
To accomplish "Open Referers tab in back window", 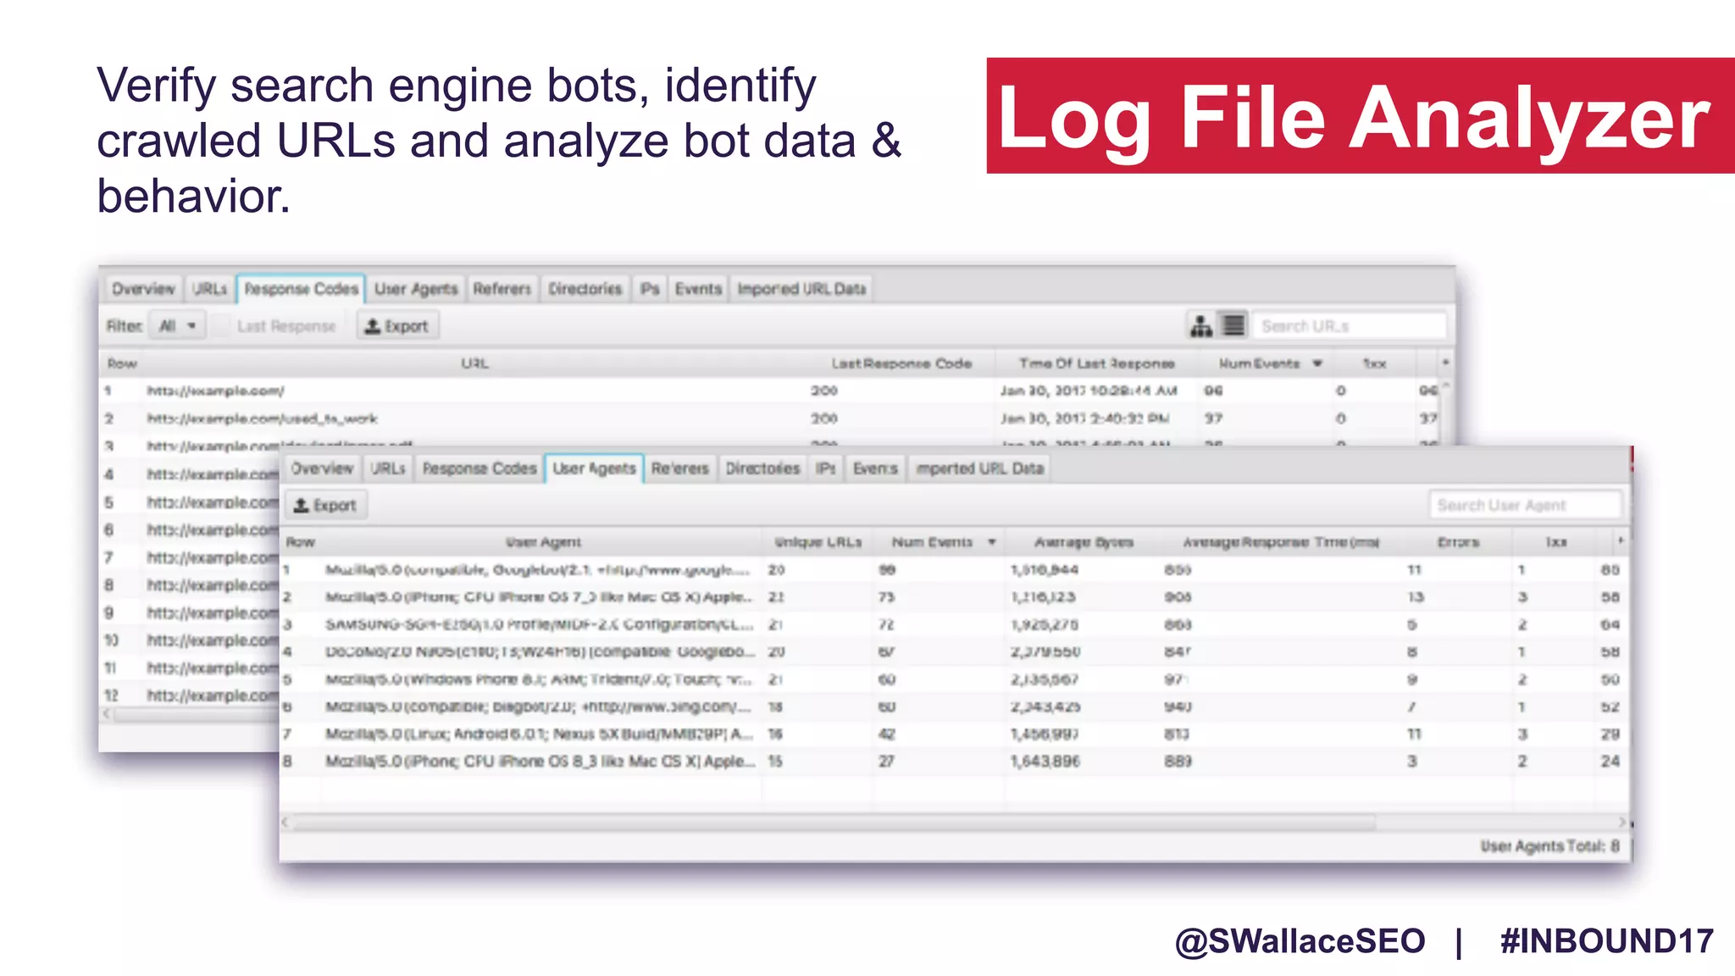I will (502, 289).
